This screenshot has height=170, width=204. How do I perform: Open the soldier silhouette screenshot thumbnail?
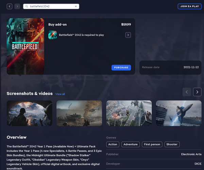[30, 113]
